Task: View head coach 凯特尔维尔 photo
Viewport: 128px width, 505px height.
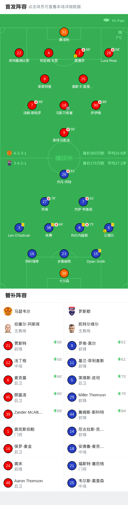Action: click(72, 328)
